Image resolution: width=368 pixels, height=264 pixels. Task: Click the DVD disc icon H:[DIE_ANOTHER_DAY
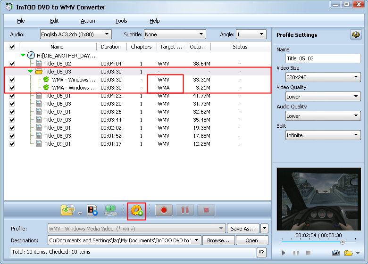(x=31, y=55)
